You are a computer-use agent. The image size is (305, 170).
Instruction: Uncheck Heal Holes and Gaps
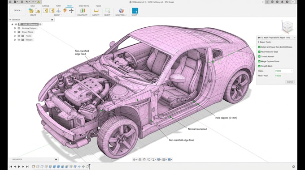tap(259, 52)
